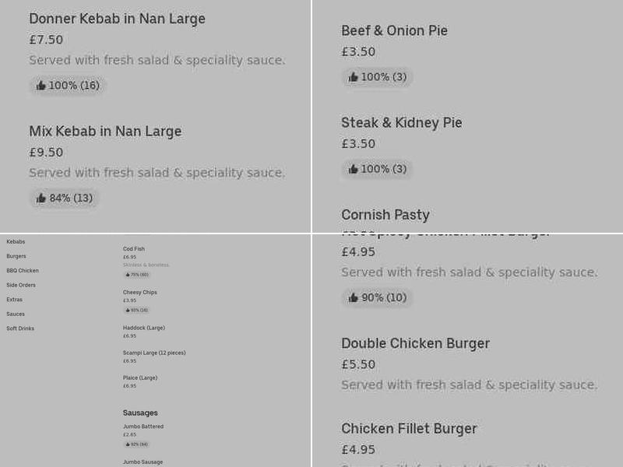This screenshot has width=623, height=467.
Task: Select the Sauces category in the sidebar
Action: point(15,314)
